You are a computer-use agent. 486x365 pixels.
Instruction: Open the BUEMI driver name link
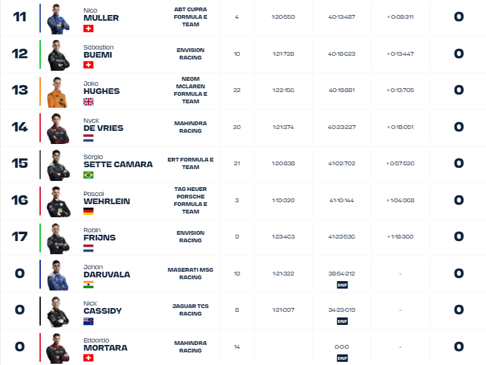pos(98,54)
